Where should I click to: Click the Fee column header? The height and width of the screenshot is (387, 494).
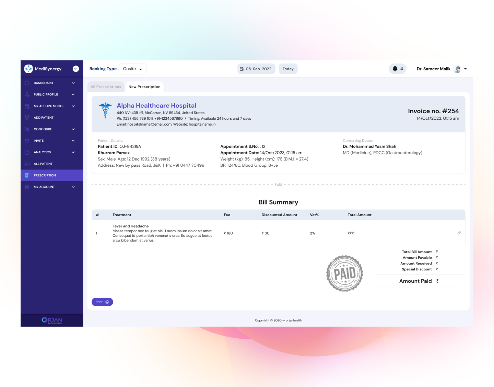(227, 215)
